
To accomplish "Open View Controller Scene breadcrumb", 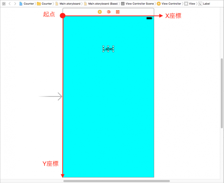I will point(137,4).
